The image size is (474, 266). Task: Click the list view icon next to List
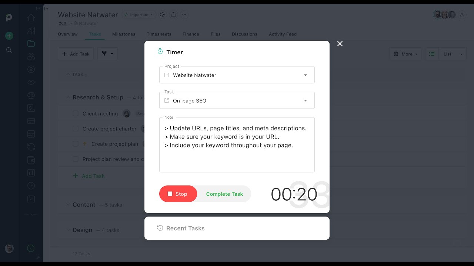coord(432,54)
